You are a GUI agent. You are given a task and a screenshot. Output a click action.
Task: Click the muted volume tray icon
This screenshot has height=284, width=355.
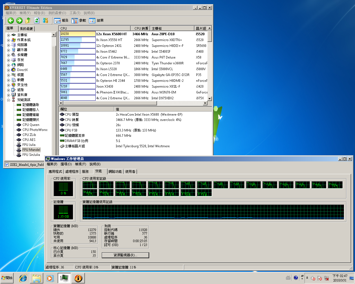click(x=313, y=278)
